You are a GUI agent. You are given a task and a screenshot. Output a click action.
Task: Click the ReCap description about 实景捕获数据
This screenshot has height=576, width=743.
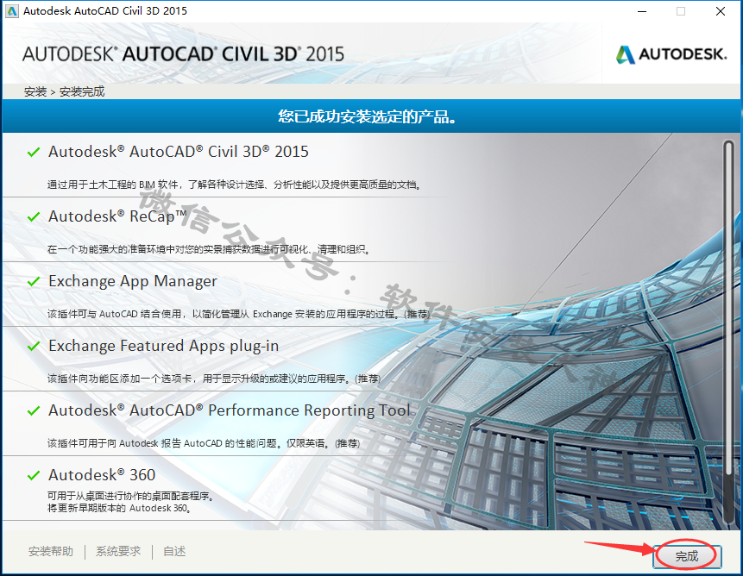coord(209,249)
